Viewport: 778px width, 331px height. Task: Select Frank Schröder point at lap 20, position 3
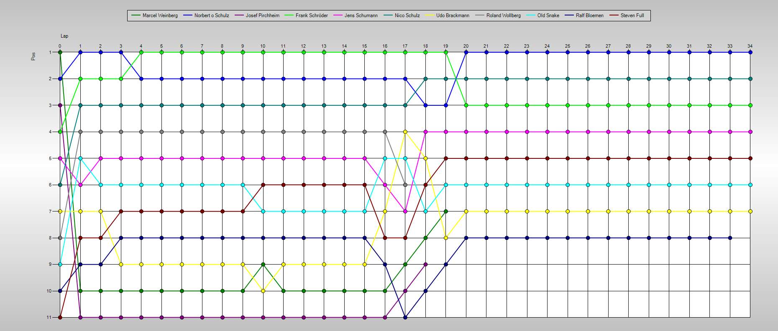coord(466,105)
